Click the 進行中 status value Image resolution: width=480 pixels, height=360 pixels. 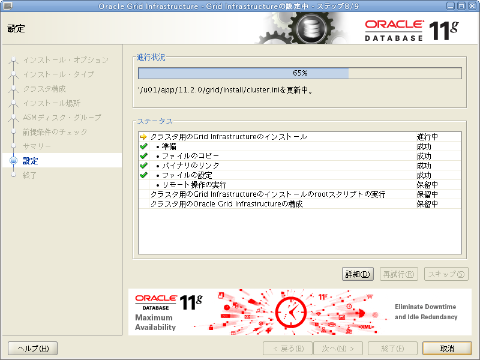(x=427, y=137)
